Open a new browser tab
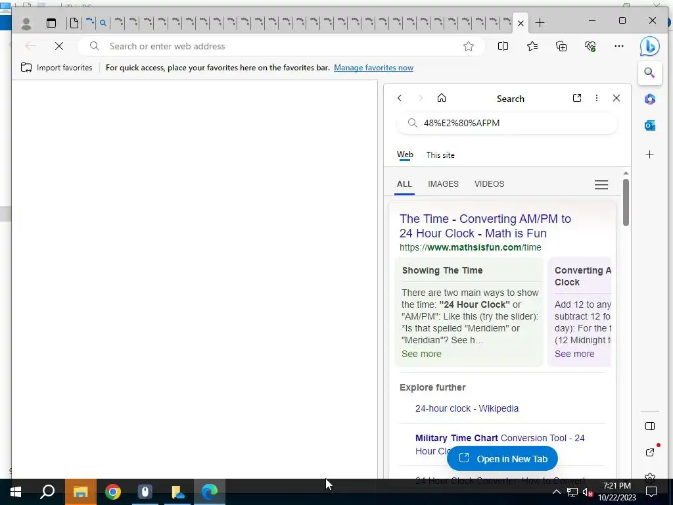This screenshot has height=505, width=673. click(x=540, y=23)
